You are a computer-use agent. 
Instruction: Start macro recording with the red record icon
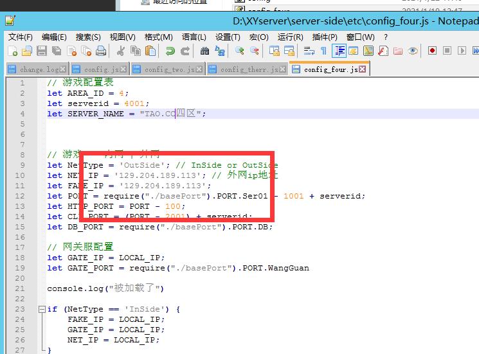(x=432, y=51)
